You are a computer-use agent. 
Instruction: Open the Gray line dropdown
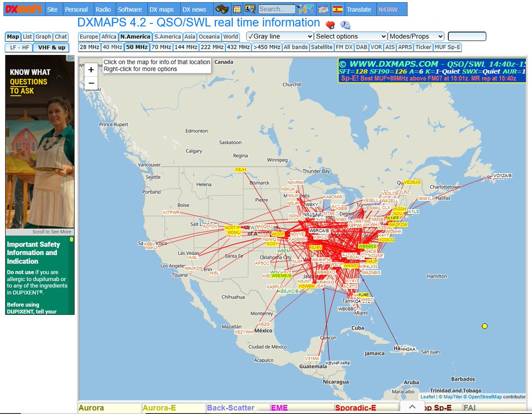click(x=280, y=36)
